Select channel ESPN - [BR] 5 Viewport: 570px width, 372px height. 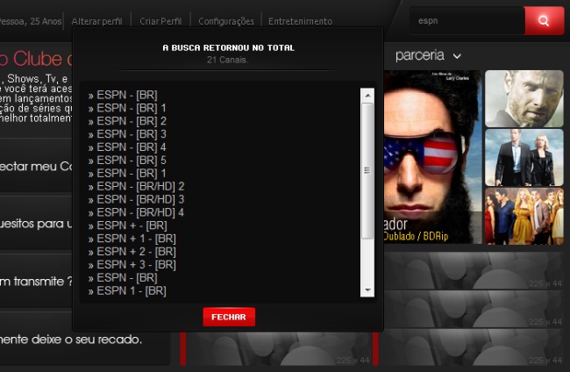pos(127,161)
